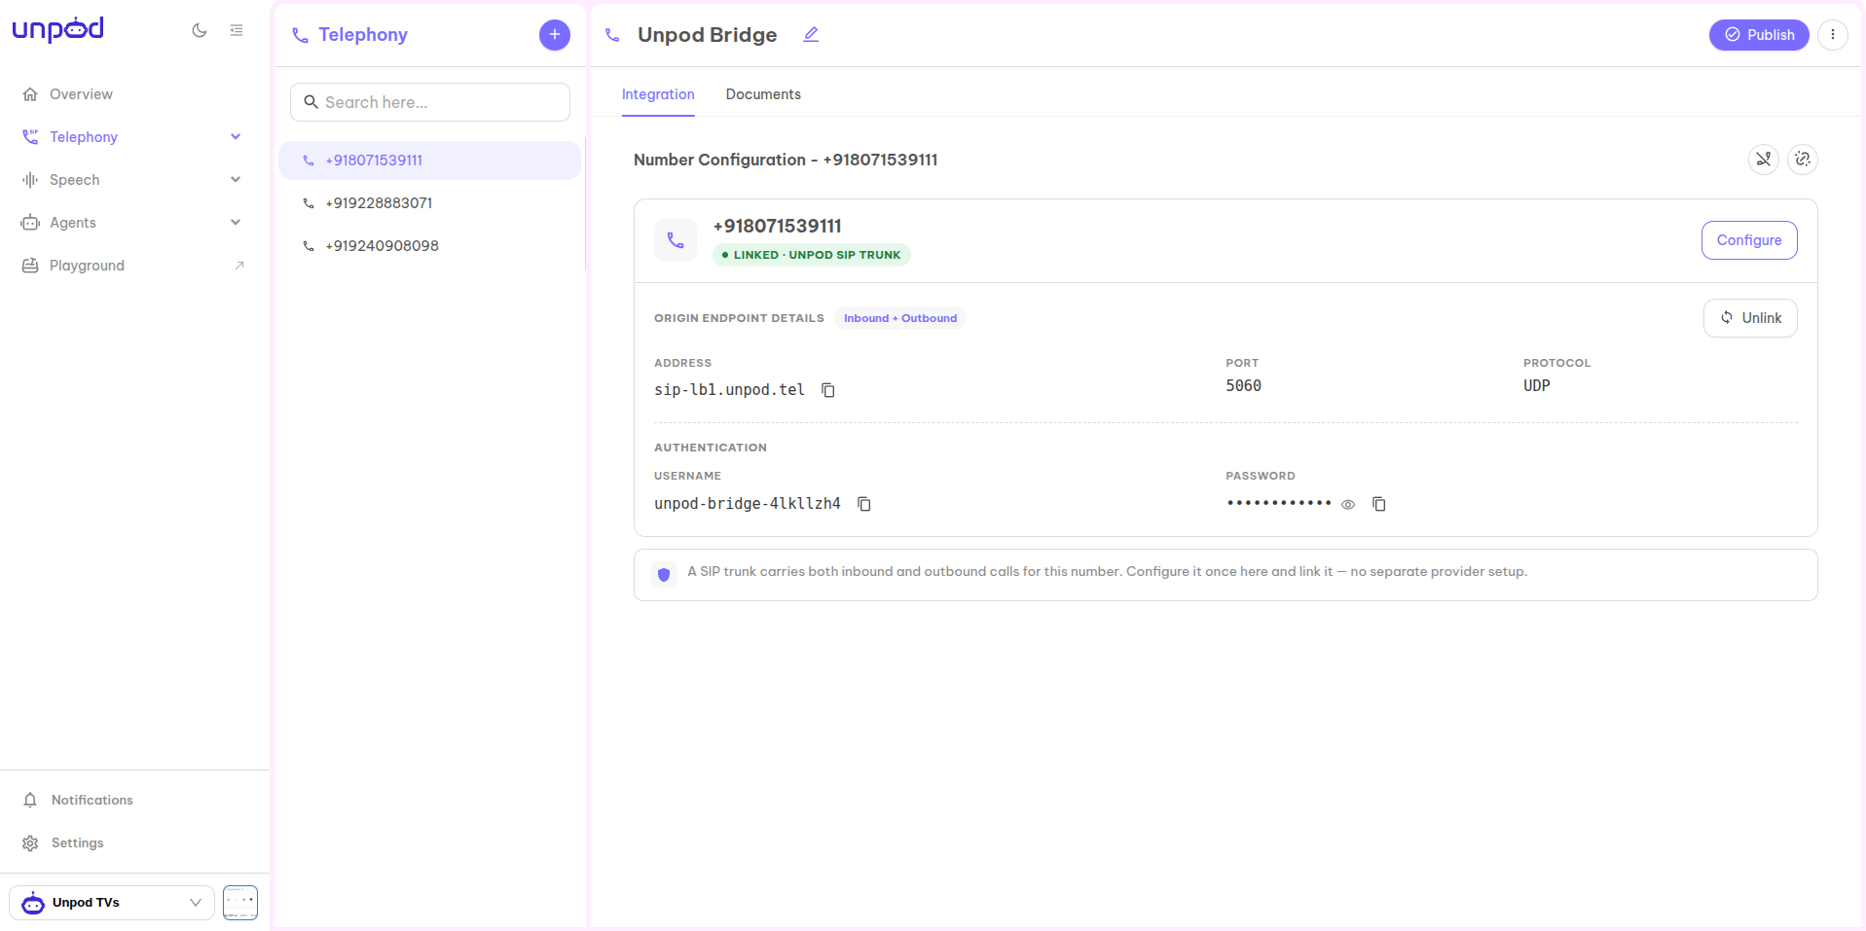Collapse the sidebar menu icon

click(x=237, y=30)
